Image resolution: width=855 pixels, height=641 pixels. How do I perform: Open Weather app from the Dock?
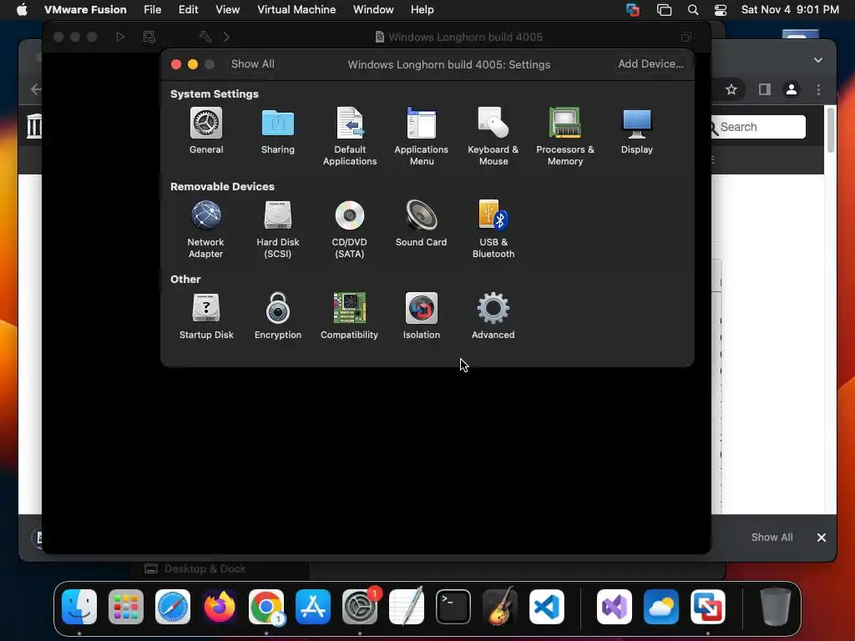pyautogui.click(x=661, y=607)
